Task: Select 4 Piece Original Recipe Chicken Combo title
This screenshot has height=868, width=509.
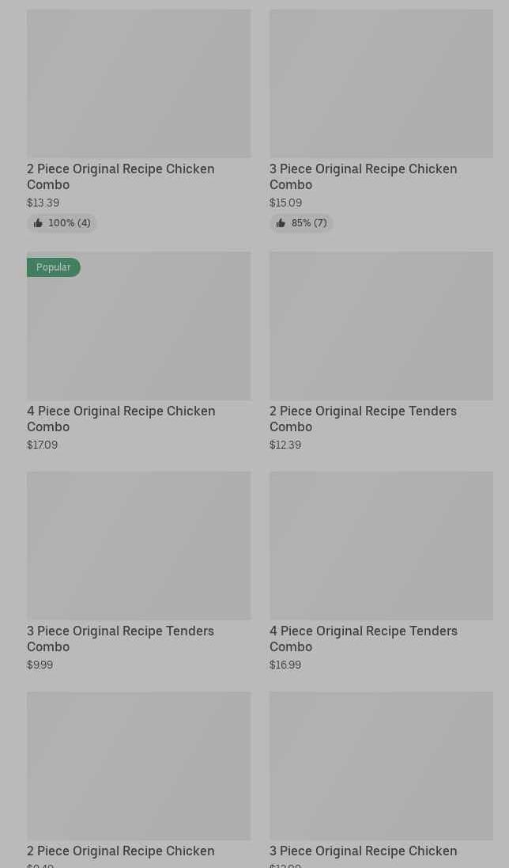Action: 121,419
